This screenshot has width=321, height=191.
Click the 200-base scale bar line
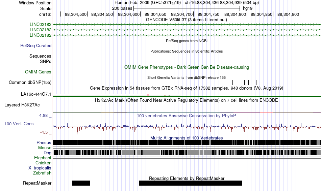point(187,8)
